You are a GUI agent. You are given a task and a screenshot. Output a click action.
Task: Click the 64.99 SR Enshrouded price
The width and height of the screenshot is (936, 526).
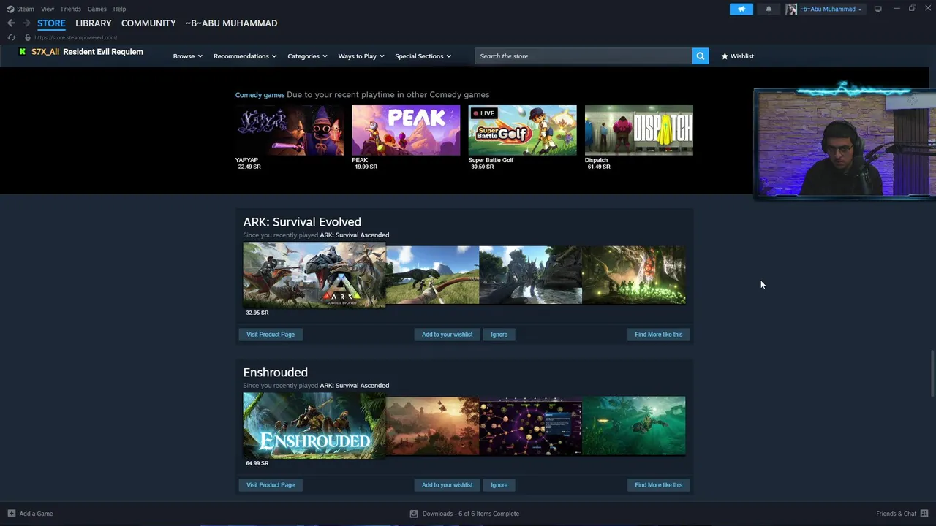257,463
